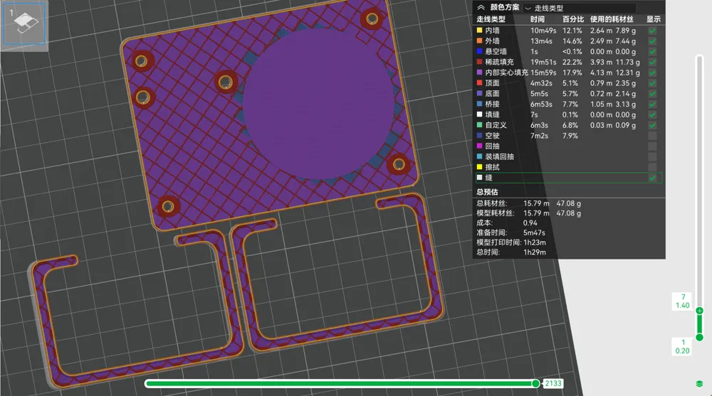Click the 空驶 time value 7m2s
Screen dimensions: 712x396
(x=540, y=136)
